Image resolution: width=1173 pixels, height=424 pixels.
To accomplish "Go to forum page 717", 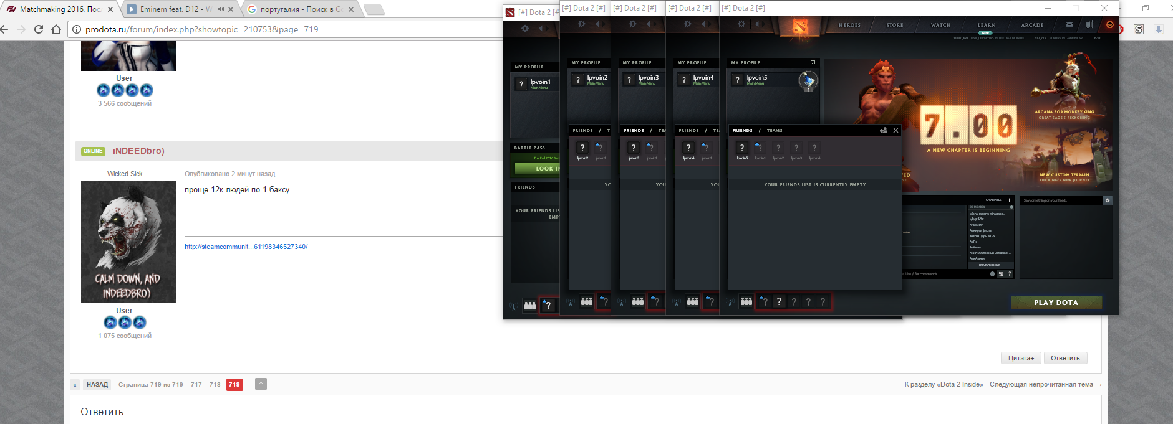I will (196, 384).
